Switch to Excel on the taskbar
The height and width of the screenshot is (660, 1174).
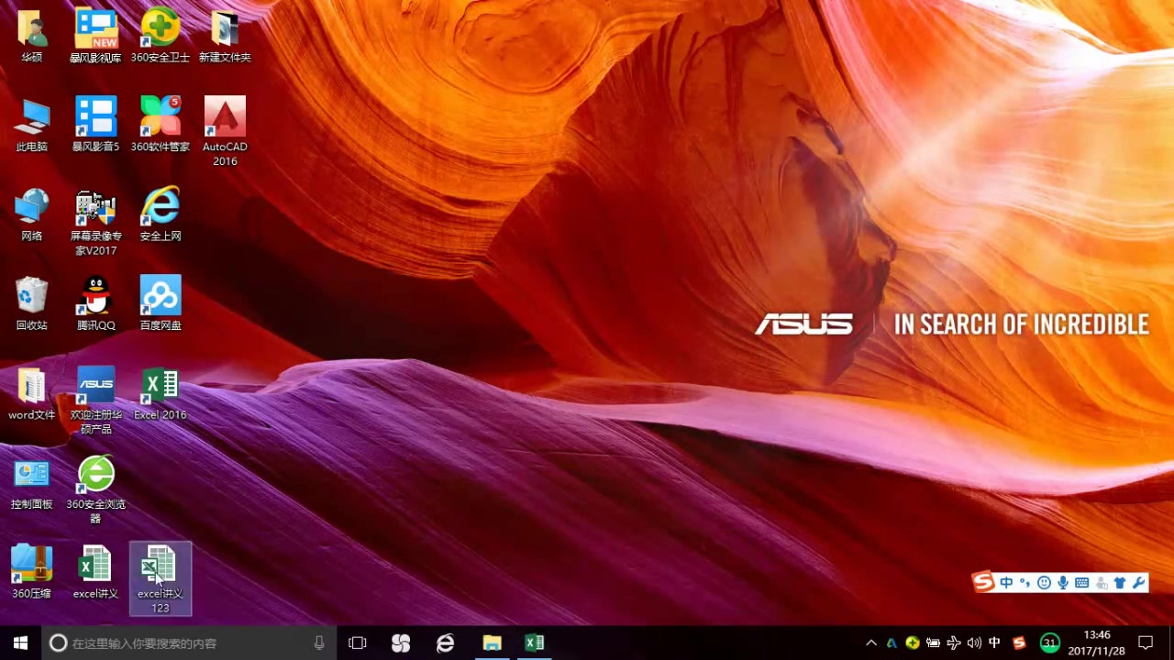pyautogui.click(x=535, y=643)
